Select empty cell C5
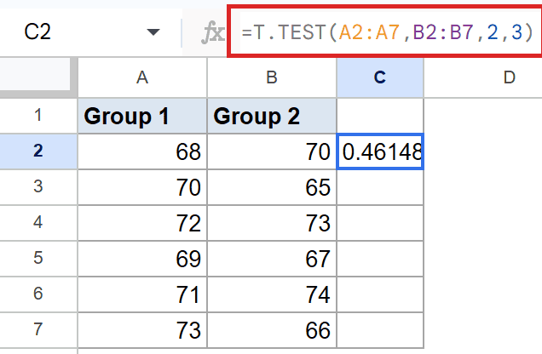This screenshot has height=354, width=542. point(380,259)
